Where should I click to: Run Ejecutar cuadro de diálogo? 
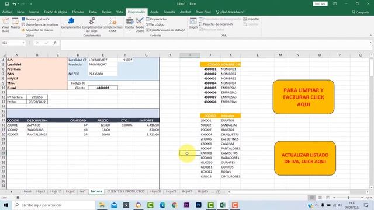click(165, 30)
